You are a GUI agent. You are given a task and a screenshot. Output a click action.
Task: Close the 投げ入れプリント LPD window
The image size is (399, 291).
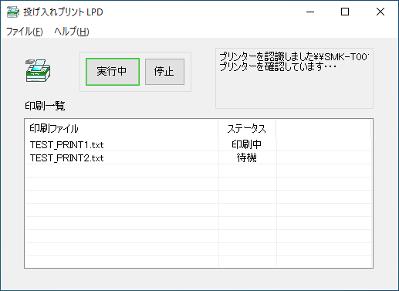pyautogui.click(x=380, y=12)
